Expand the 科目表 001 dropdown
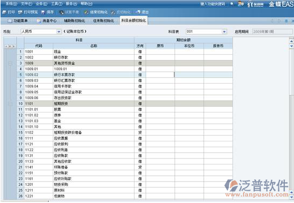This screenshot has width=294, height=203. pyautogui.click(x=224, y=32)
